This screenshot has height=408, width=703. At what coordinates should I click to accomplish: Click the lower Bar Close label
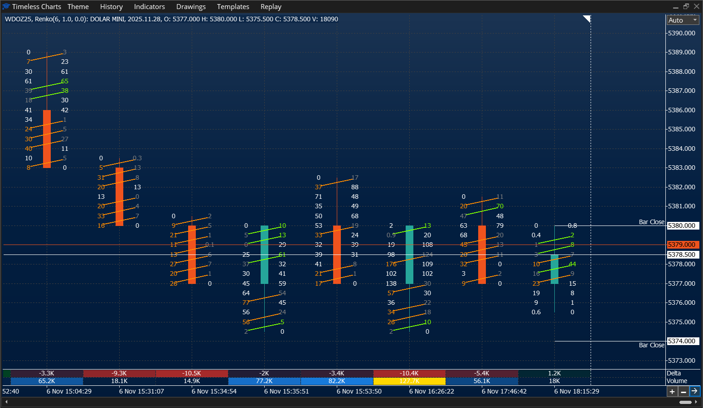pos(651,345)
